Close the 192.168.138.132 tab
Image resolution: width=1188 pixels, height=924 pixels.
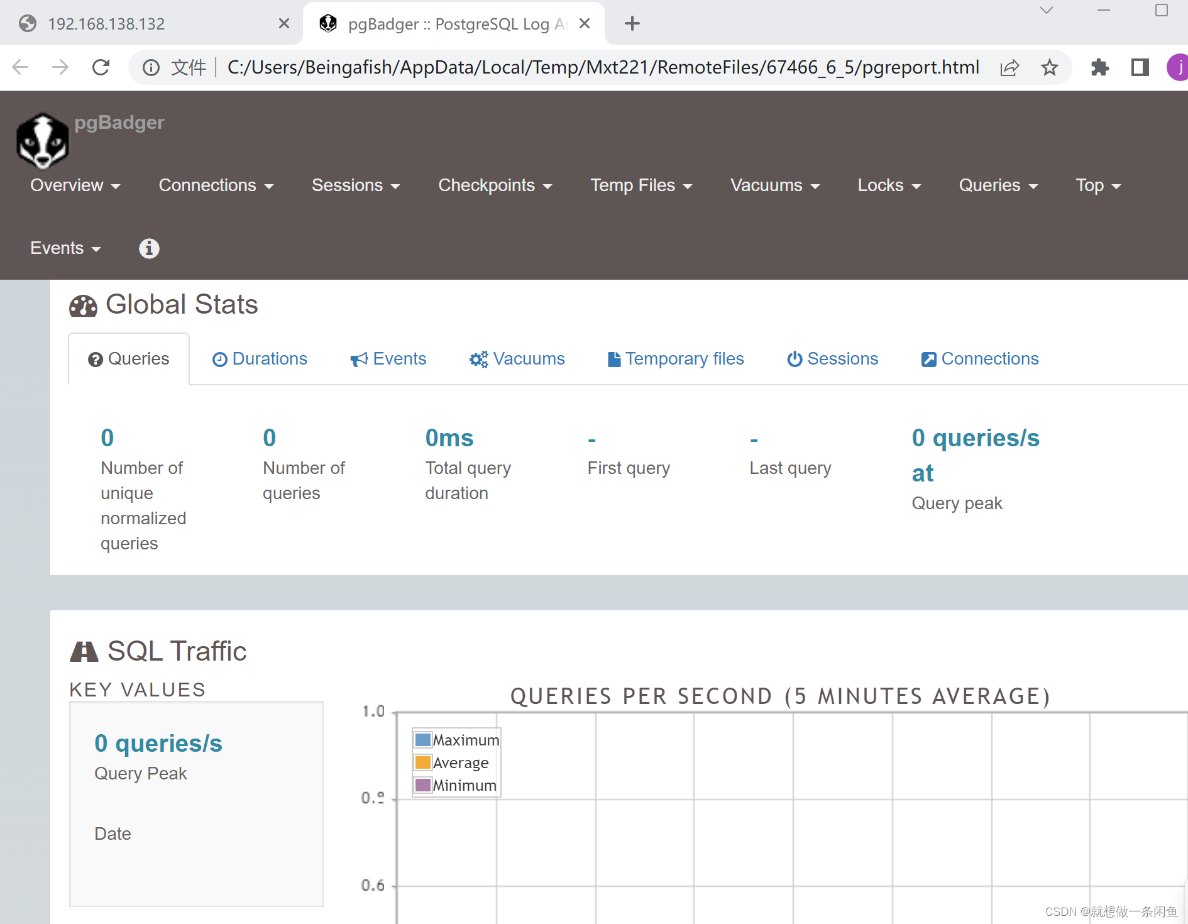tap(284, 23)
